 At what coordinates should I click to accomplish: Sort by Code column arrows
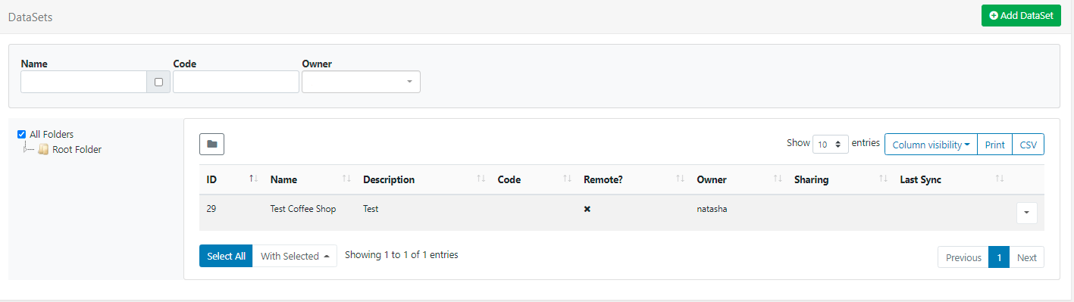[x=567, y=179]
